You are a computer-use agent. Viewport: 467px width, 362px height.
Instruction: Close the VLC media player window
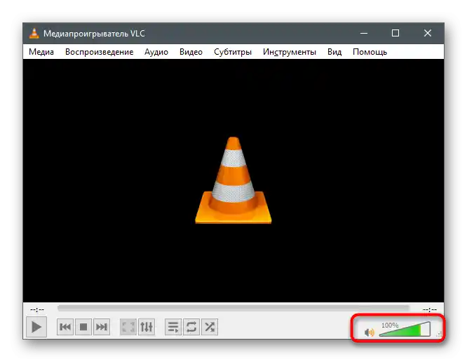[428, 33]
